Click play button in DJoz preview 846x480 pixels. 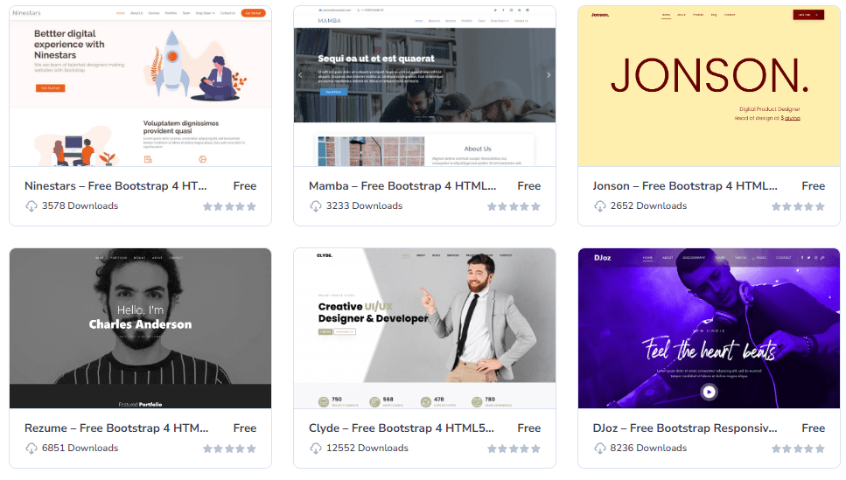(709, 392)
